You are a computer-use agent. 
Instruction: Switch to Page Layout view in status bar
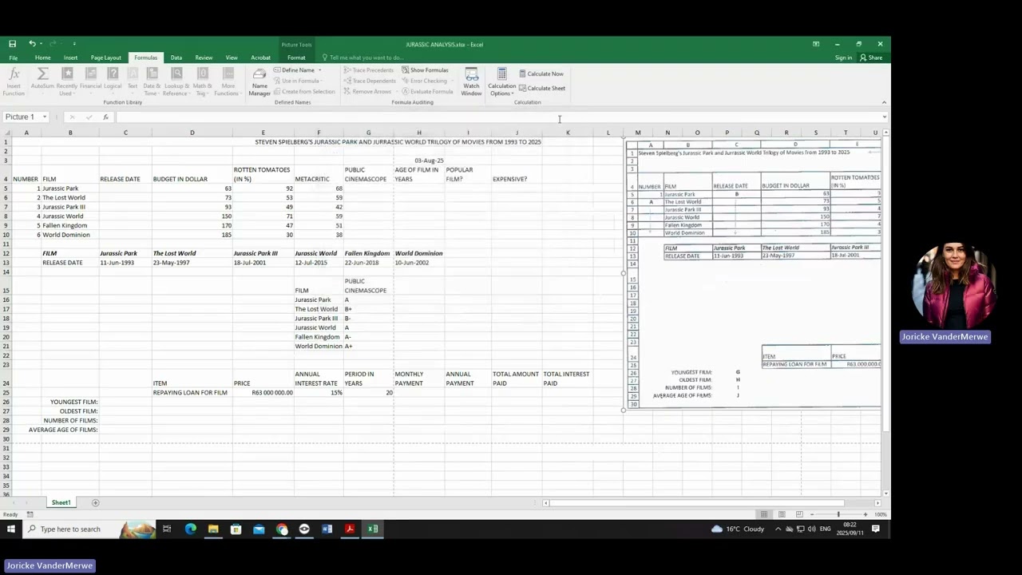click(x=782, y=514)
